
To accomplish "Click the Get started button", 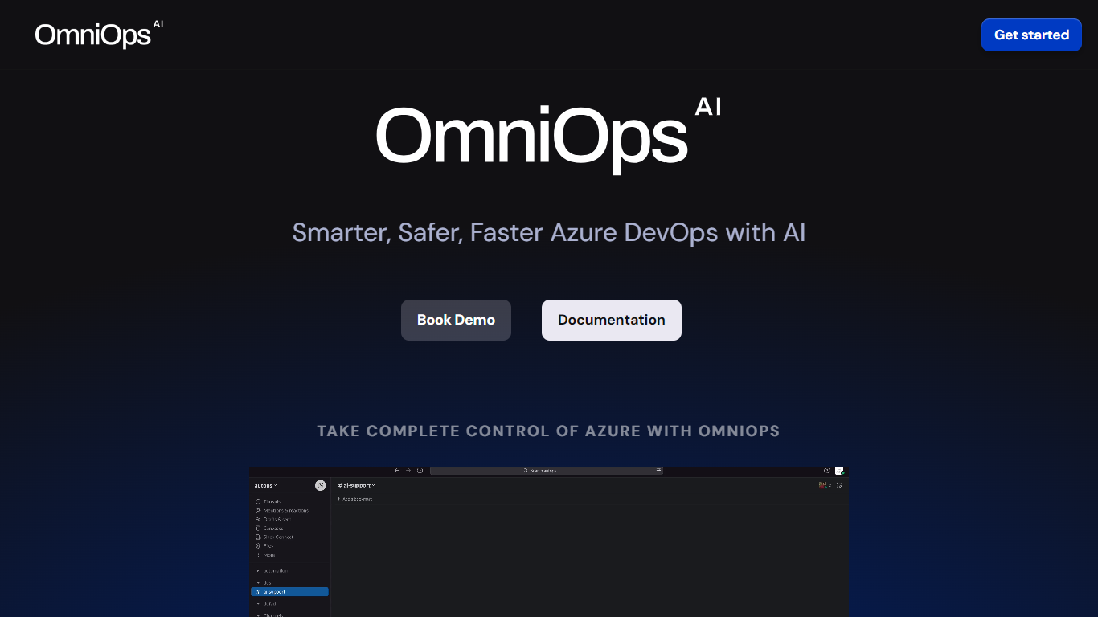I will pyautogui.click(x=1031, y=35).
